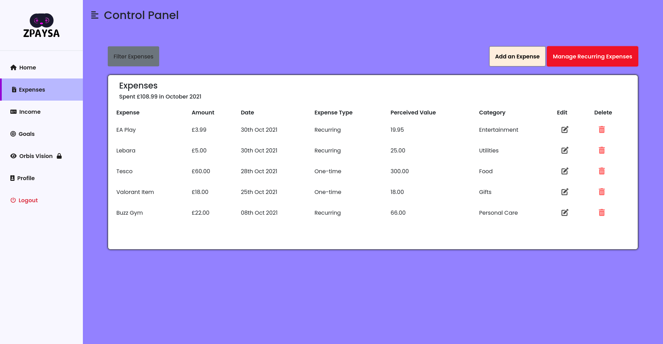The height and width of the screenshot is (344, 663).
Task: Edit the Tesco expense
Action: [565, 171]
